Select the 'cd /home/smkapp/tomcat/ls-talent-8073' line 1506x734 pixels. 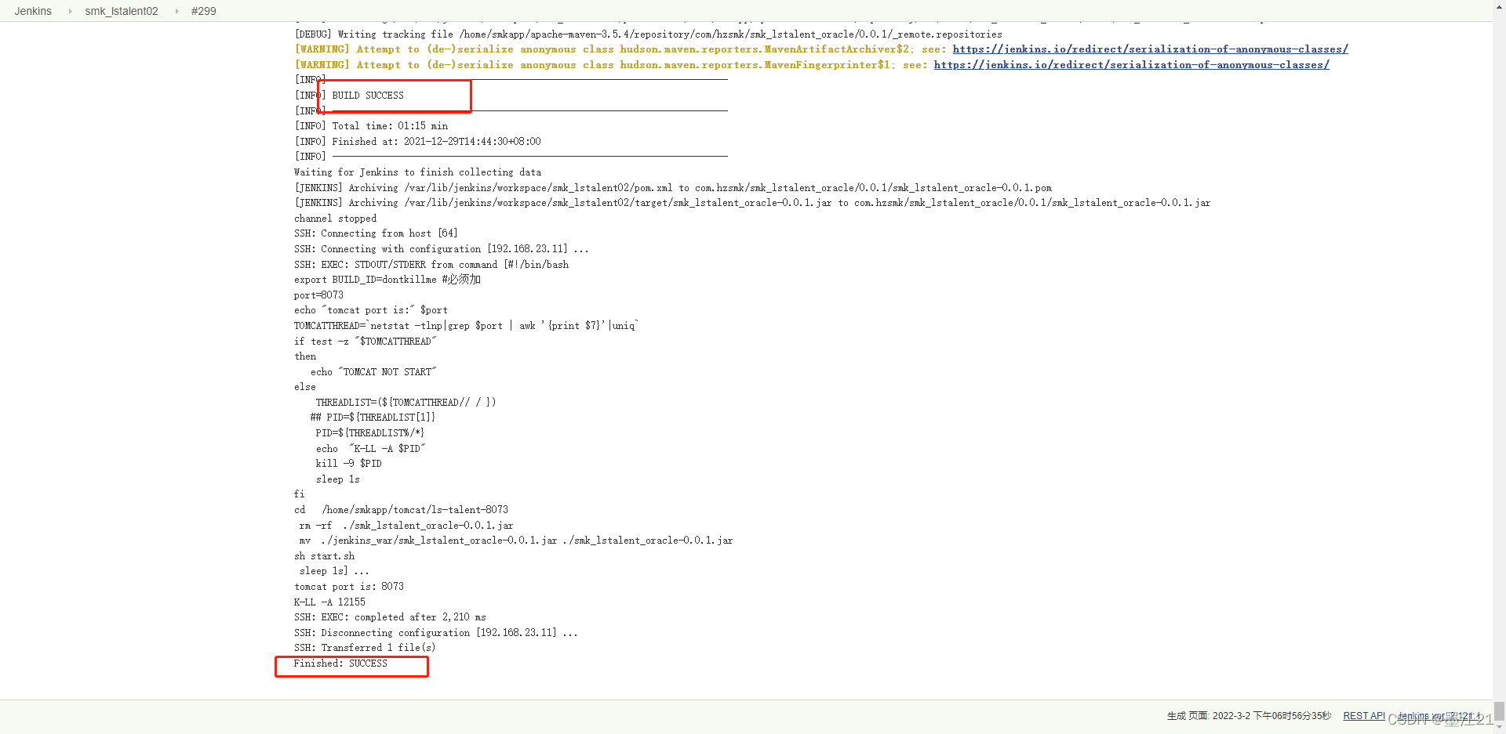pos(401,510)
